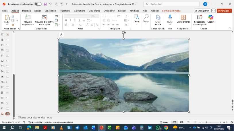Toggle the Notes pane in status bar

pyautogui.click(x=164, y=122)
